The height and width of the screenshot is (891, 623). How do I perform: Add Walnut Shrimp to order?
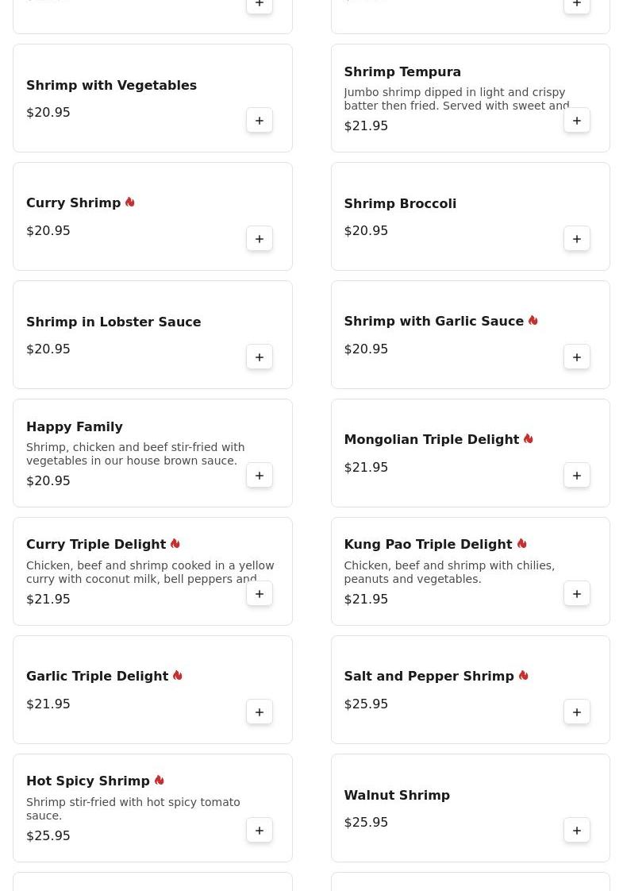(577, 831)
